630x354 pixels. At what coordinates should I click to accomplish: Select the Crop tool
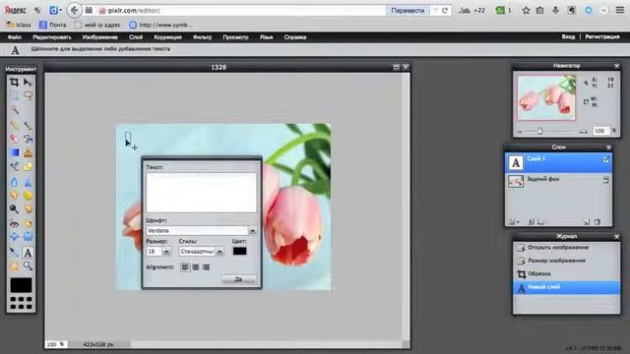tap(14, 83)
